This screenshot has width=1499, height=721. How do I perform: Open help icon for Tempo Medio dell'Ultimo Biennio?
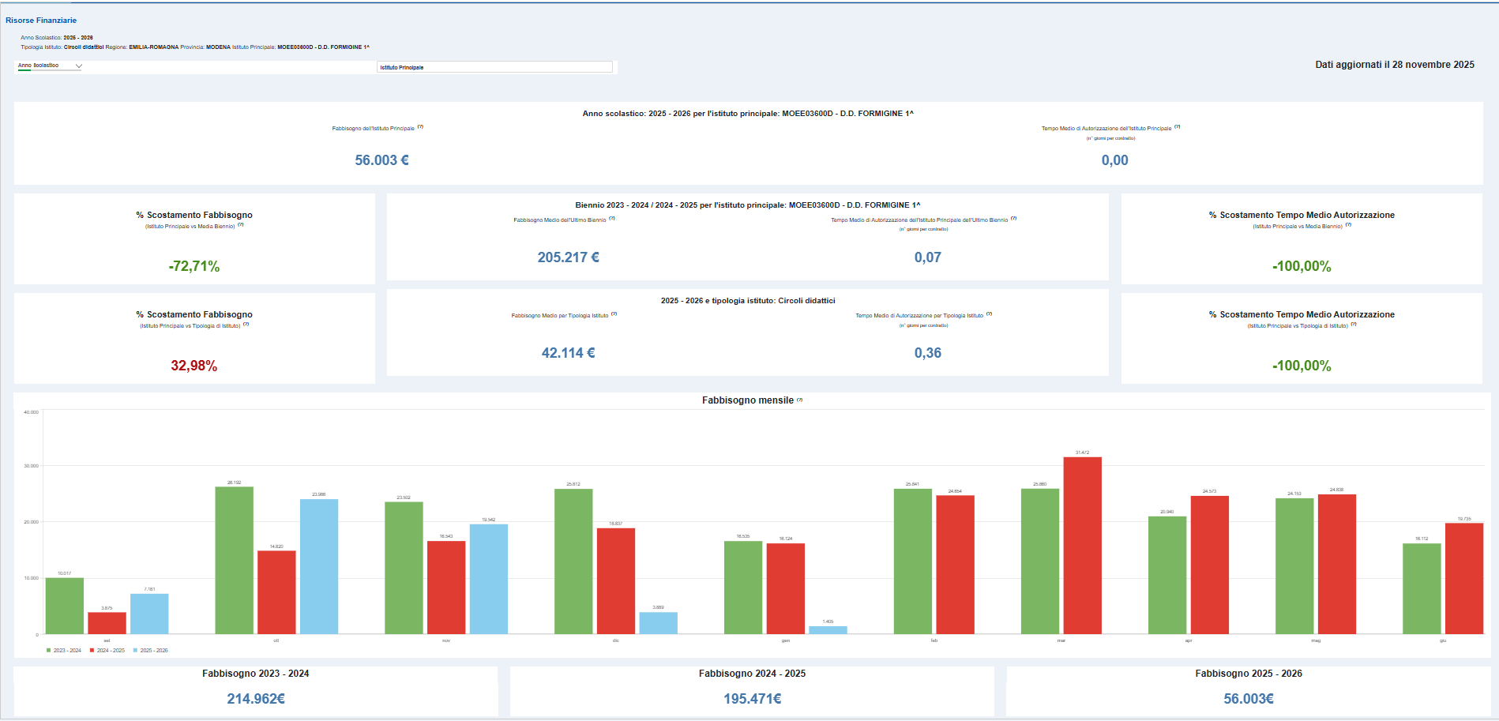click(1013, 219)
